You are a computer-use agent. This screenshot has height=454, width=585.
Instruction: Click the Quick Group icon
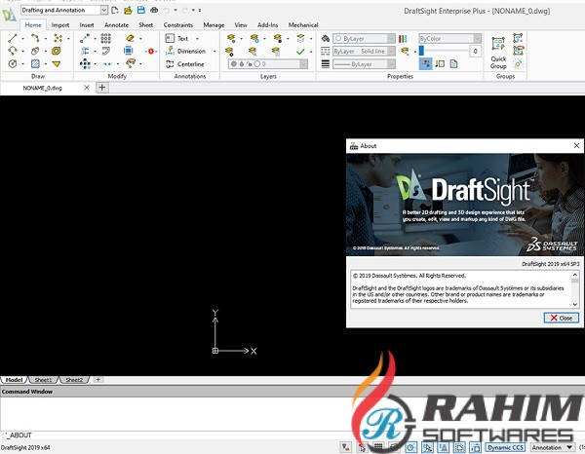(498, 53)
